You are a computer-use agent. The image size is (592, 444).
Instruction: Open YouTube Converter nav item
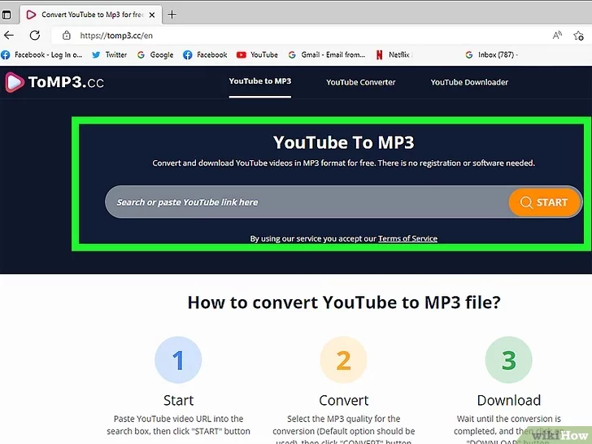click(360, 82)
